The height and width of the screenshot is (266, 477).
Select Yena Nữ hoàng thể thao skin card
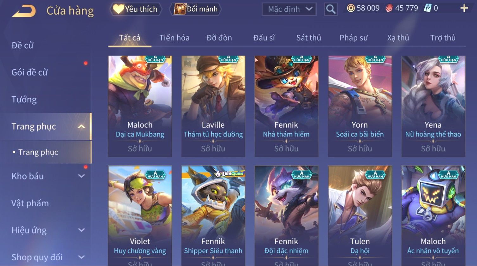click(x=433, y=106)
